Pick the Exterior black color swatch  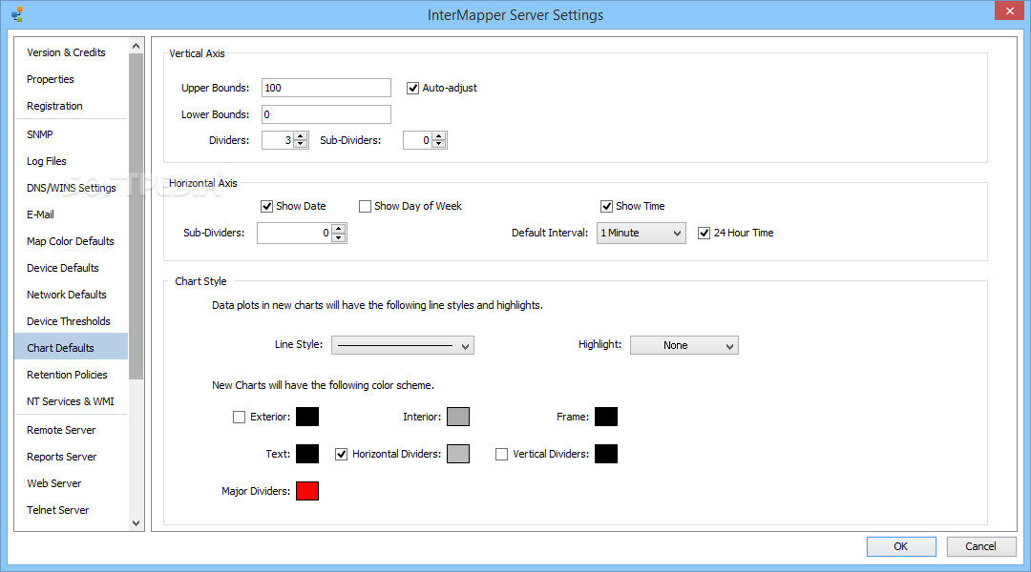coord(307,417)
